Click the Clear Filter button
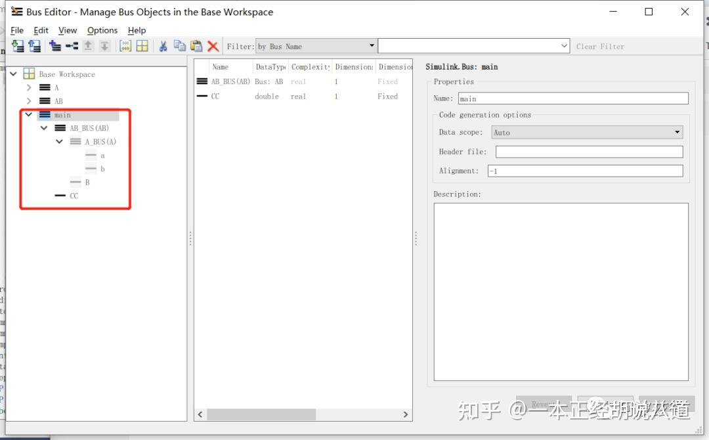This screenshot has width=709, height=440. (x=600, y=46)
